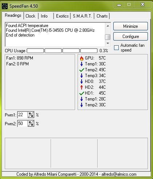This screenshot has width=153, height=179.
Task: Open Configure settings
Action: 130,37
